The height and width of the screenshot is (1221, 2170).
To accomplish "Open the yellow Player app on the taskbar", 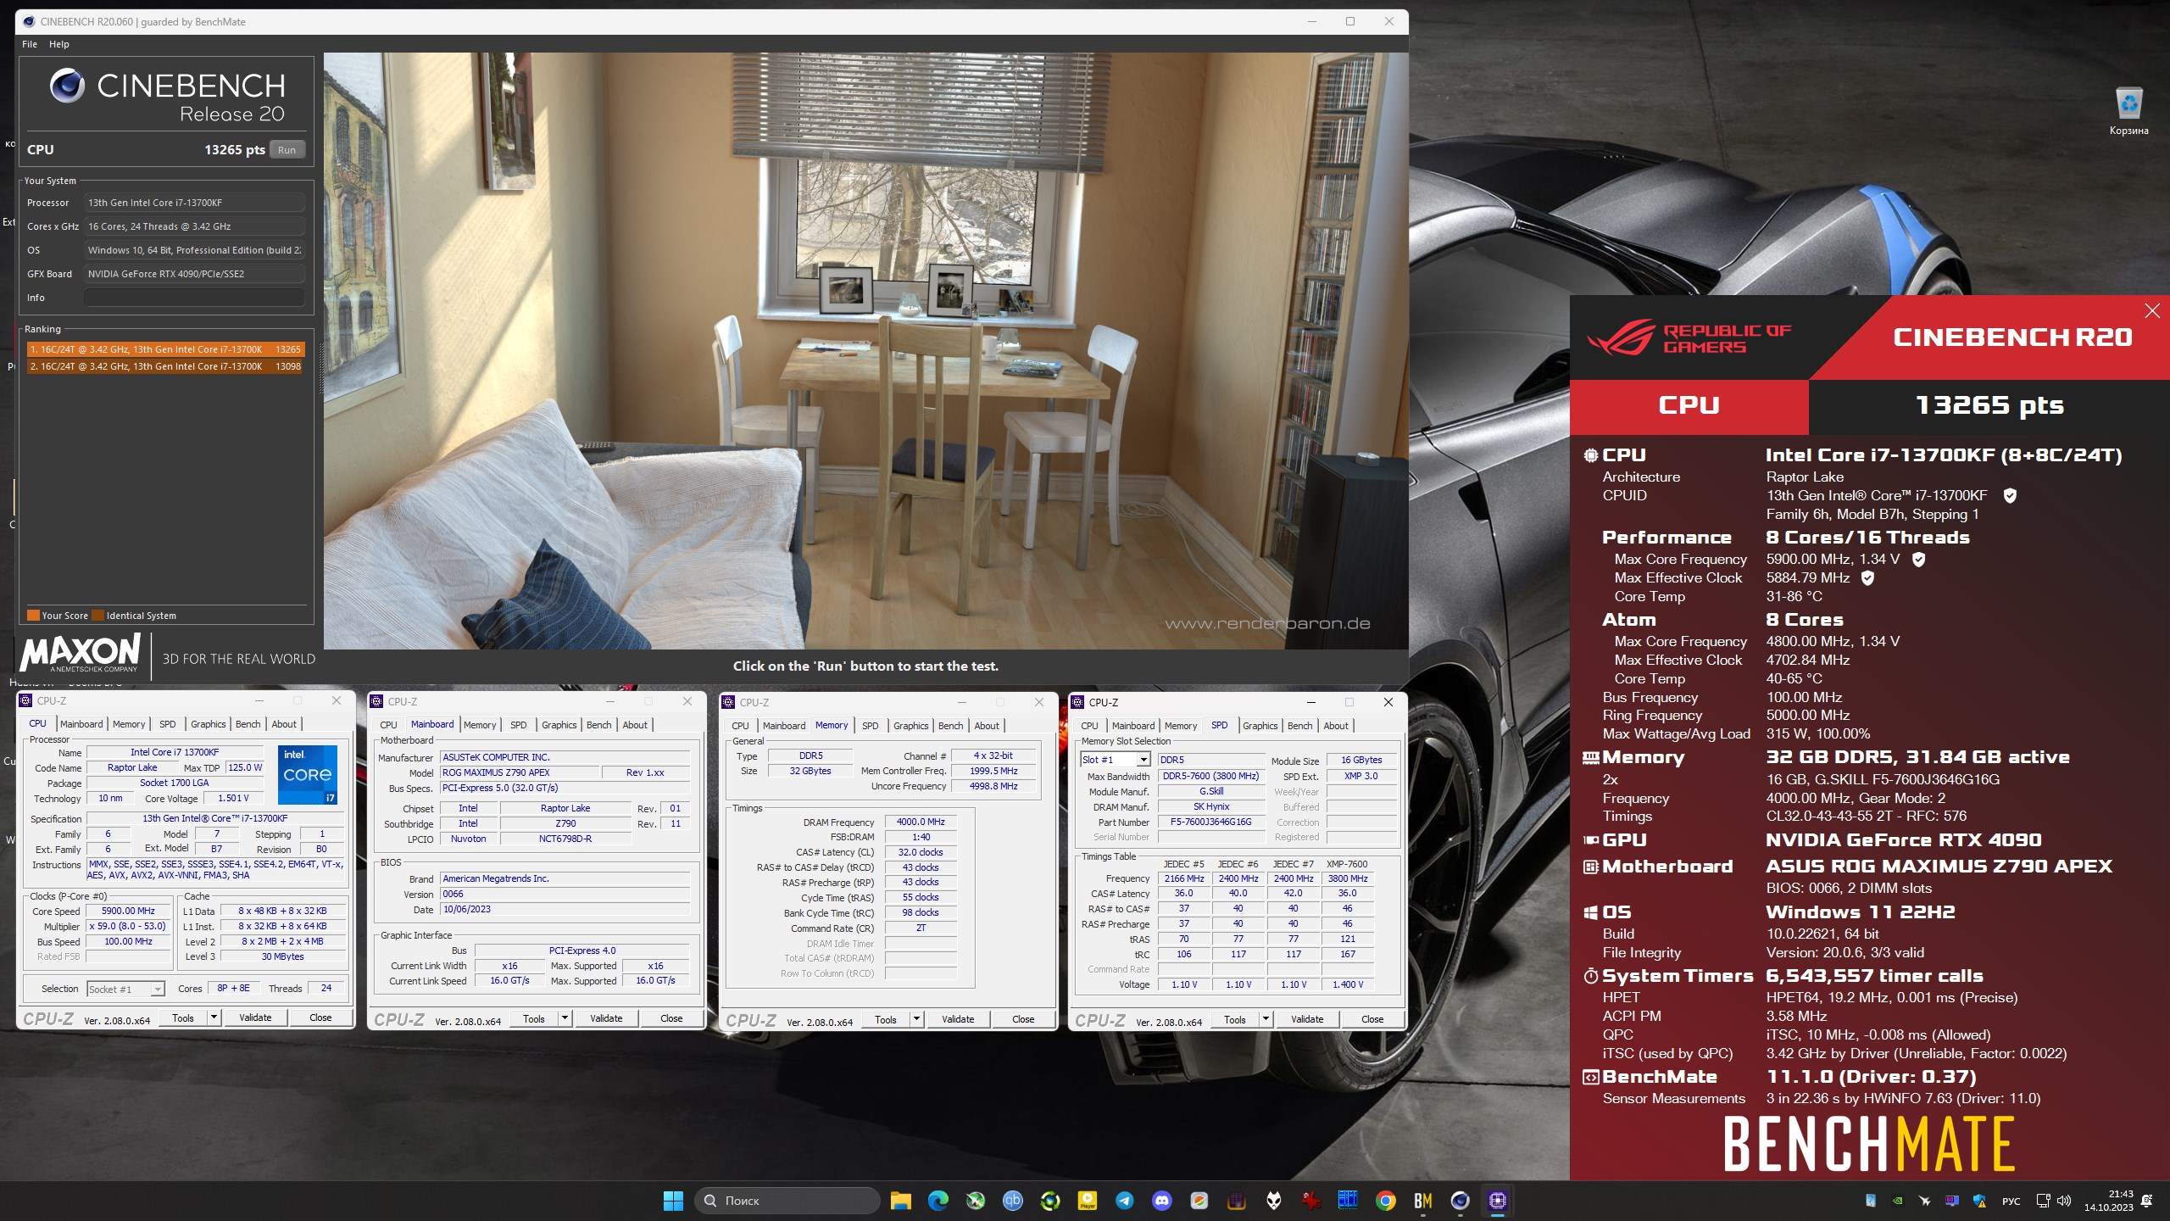I will click(1087, 1201).
